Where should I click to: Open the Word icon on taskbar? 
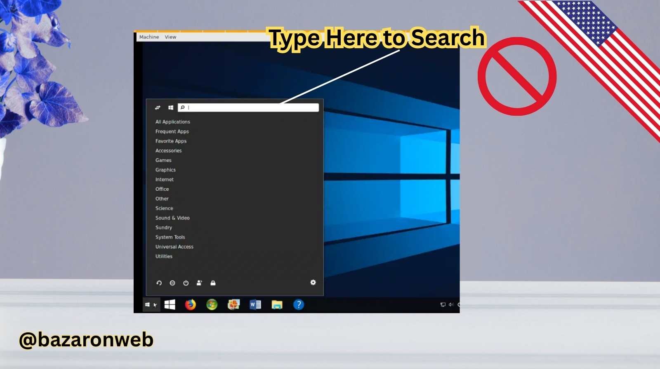pyautogui.click(x=255, y=304)
